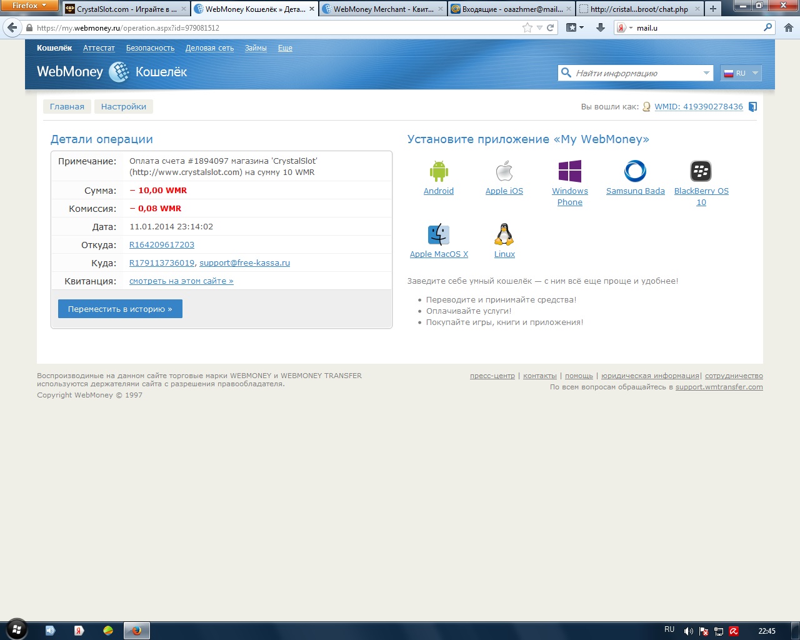This screenshot has height=640, width=800.
Task: Click the Настройки button
Action: 124,106
